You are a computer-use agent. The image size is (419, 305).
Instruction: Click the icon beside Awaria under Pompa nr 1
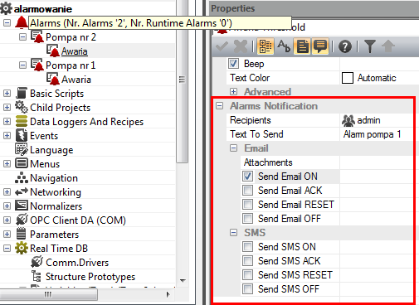(x=53, y=79)
